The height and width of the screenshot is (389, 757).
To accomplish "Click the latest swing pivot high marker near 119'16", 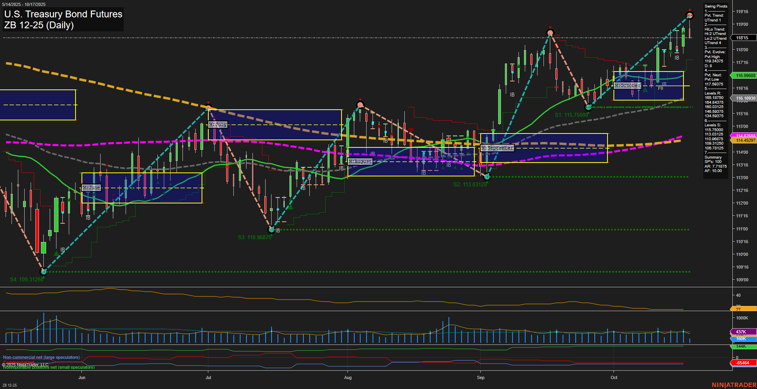I will point(690,15).
